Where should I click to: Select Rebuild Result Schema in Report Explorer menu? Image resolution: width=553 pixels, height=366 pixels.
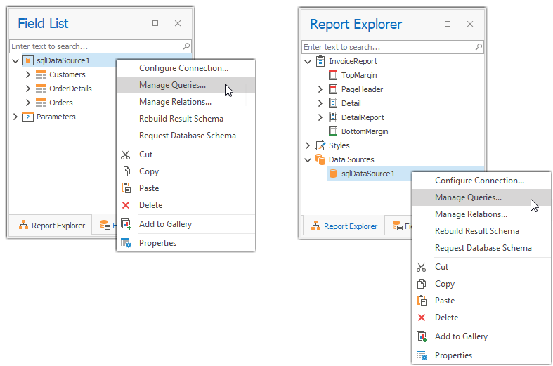(476, 231)
